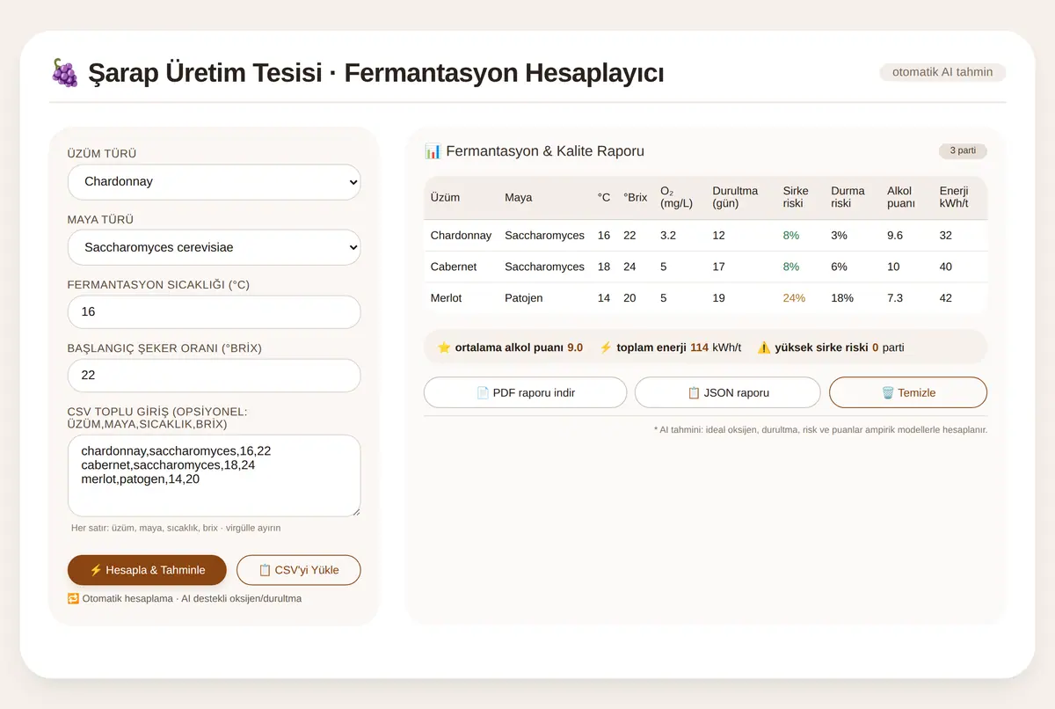Select the Chardonnay row name cell
Screen dimensions: 1055x709
point(461,236)
